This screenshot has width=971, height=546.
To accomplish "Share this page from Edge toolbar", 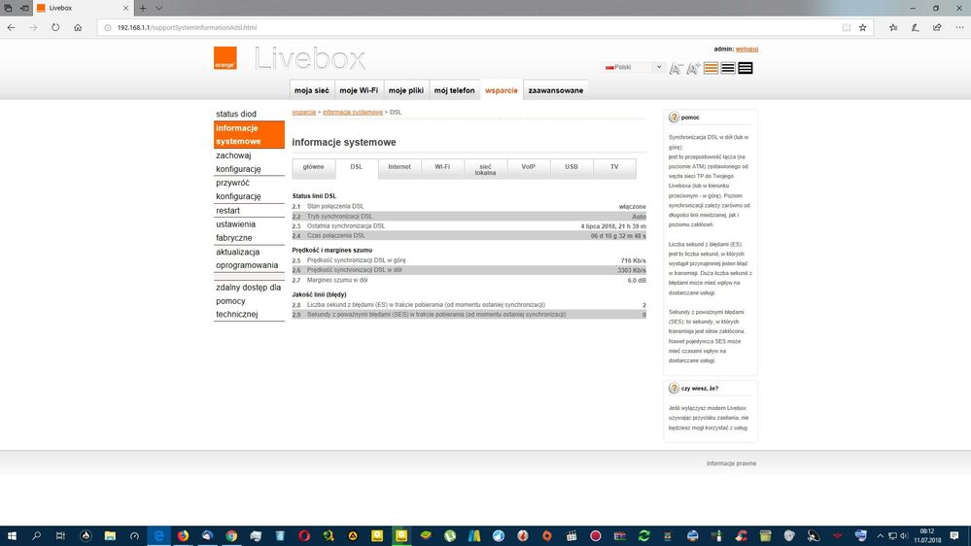I will (x=937, y=27).
